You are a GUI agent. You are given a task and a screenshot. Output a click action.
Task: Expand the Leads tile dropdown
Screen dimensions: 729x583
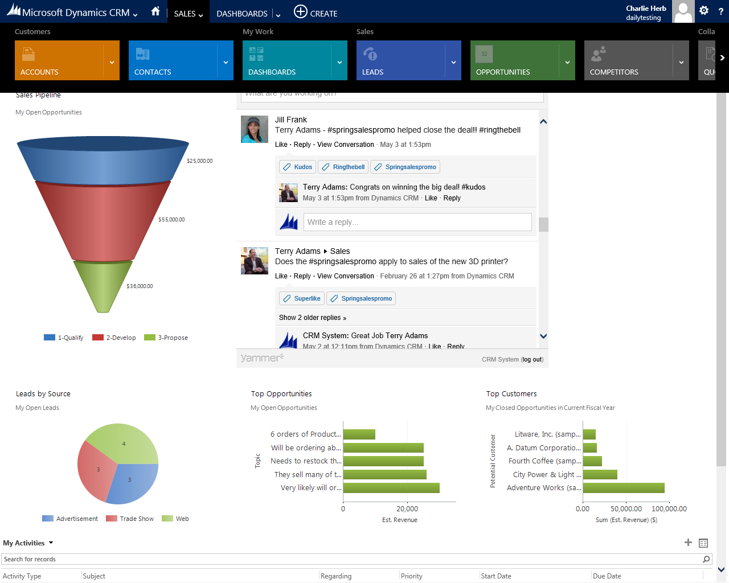[453, 62]
